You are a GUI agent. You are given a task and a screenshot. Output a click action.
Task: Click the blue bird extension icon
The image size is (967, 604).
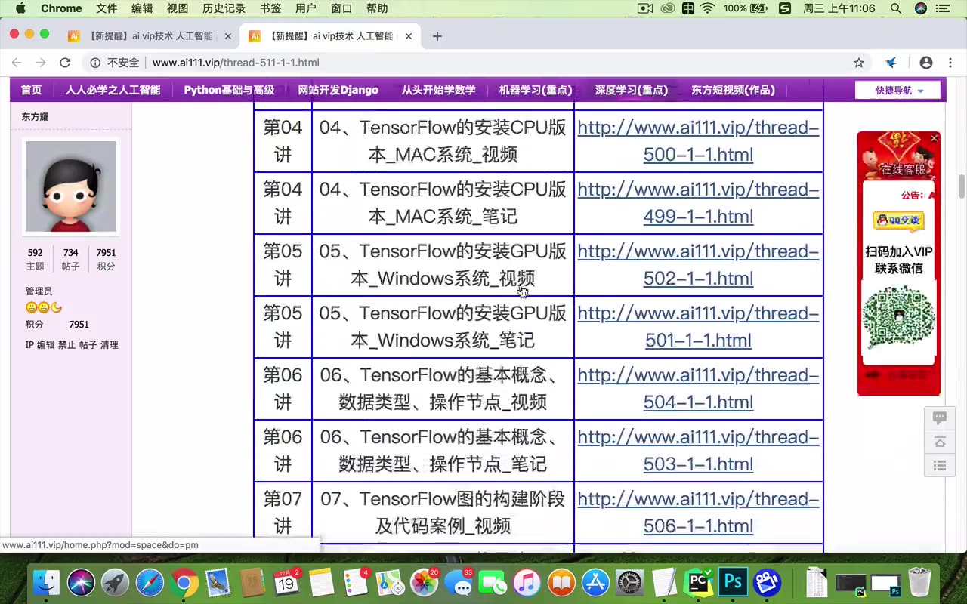point(891,63)
